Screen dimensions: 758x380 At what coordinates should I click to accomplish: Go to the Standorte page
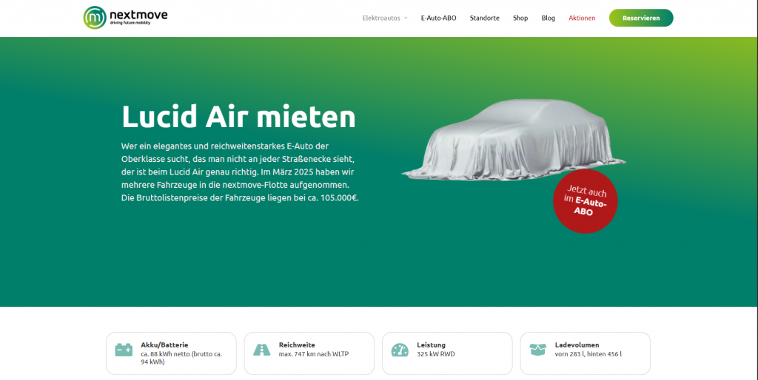pos(484,18)
